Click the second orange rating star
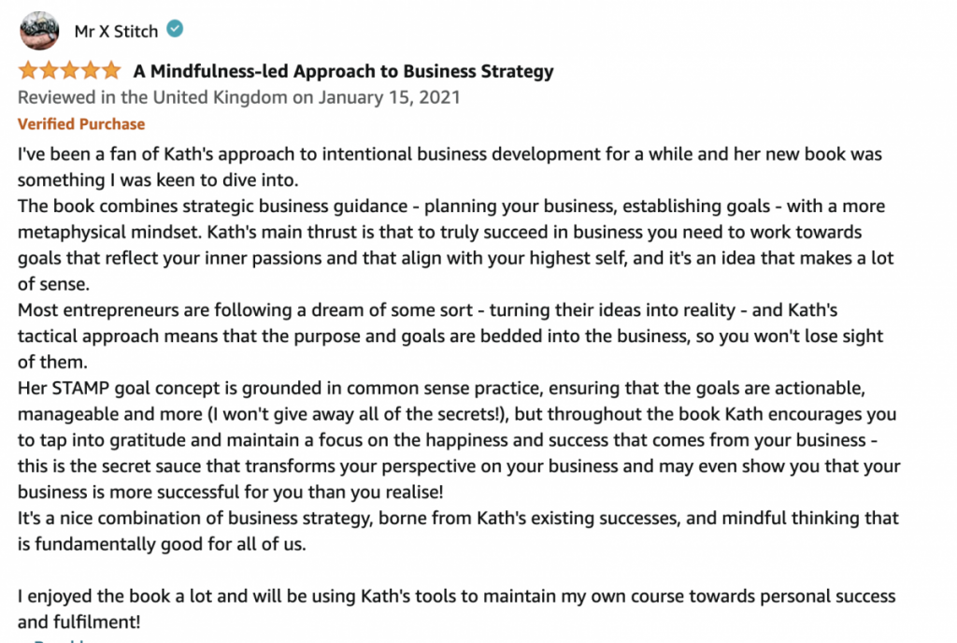The image size is (957, 643). point(49,71)
